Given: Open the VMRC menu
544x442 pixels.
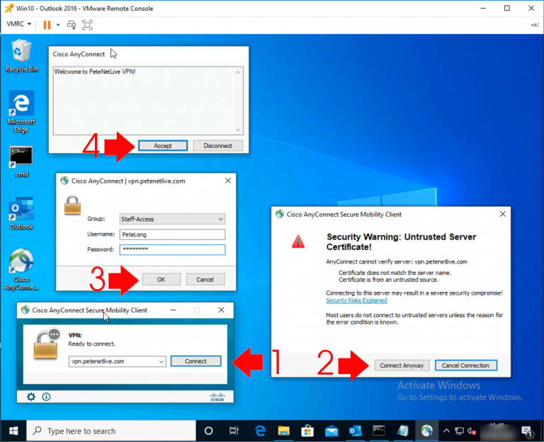Looking at the screenshot, I should (18, 24).
